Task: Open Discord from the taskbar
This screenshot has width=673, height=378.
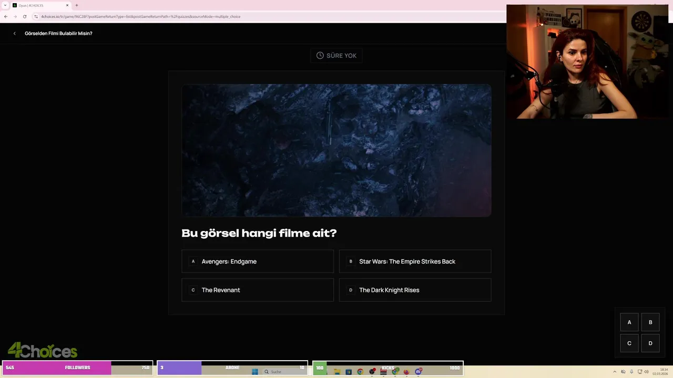Action: (419, 372)
